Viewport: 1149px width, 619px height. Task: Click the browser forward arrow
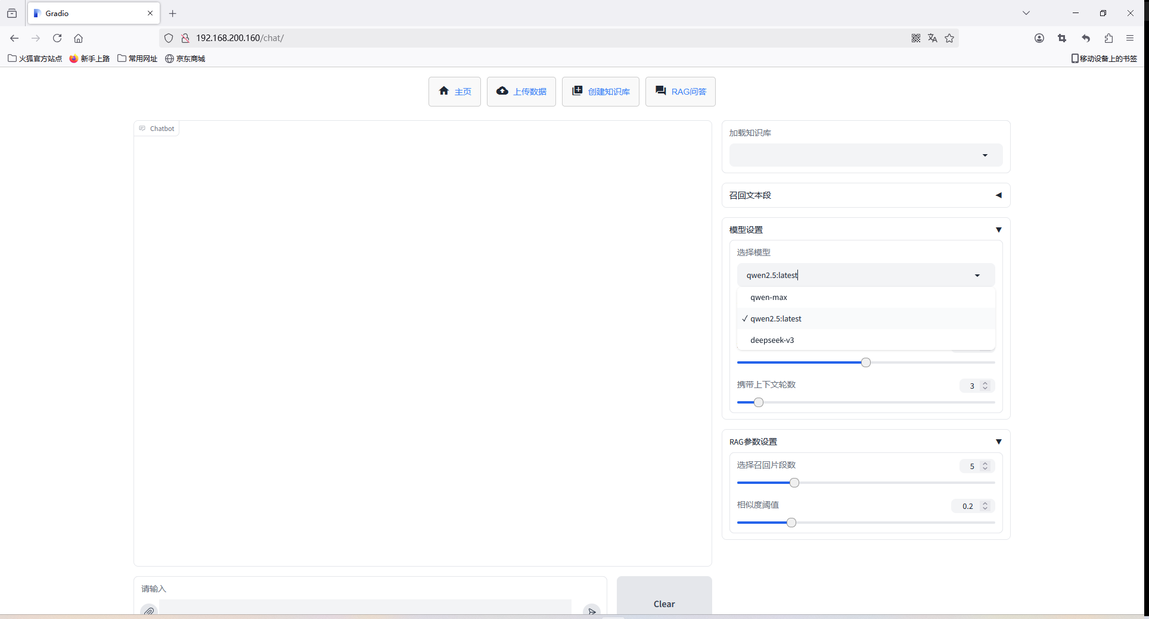pyautogui.click(x=36, y=38)
